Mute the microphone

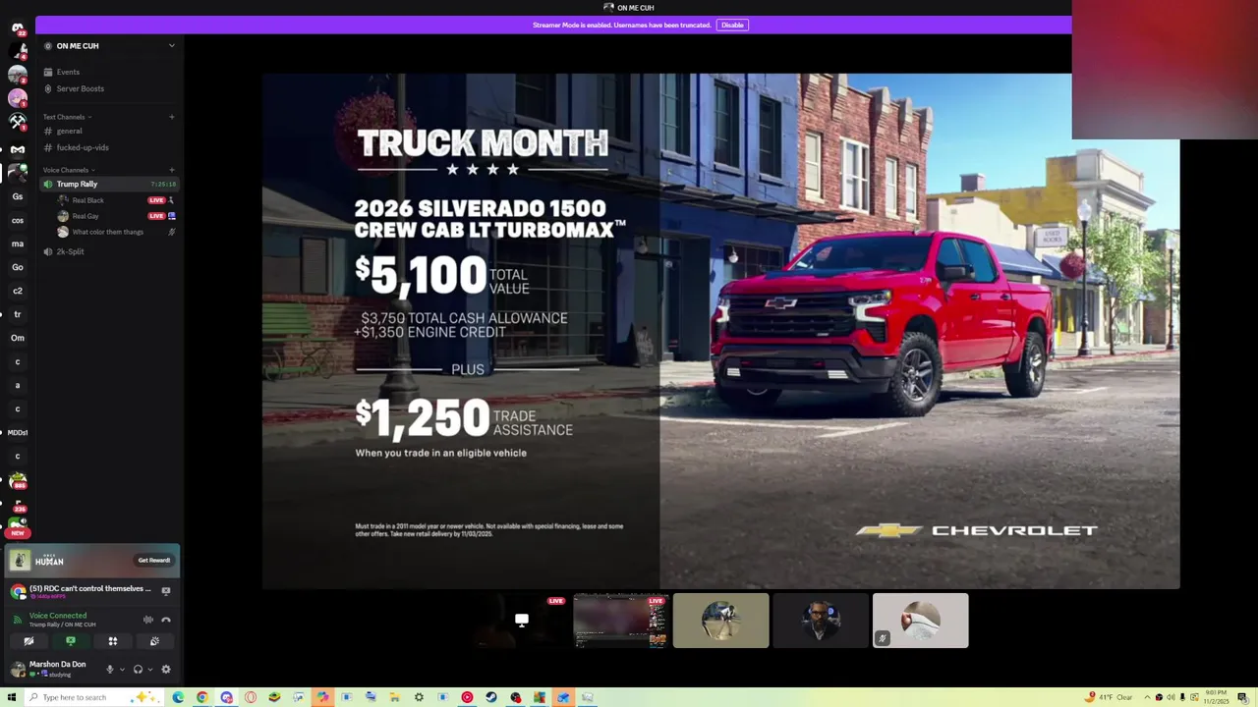click(x=110, y=670)
